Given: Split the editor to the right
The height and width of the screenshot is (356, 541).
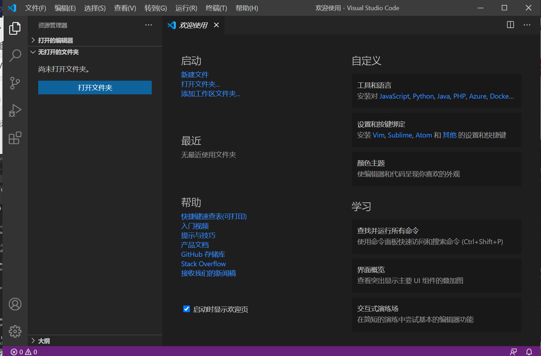Looking at the screenshot, I should pos(511,25).
